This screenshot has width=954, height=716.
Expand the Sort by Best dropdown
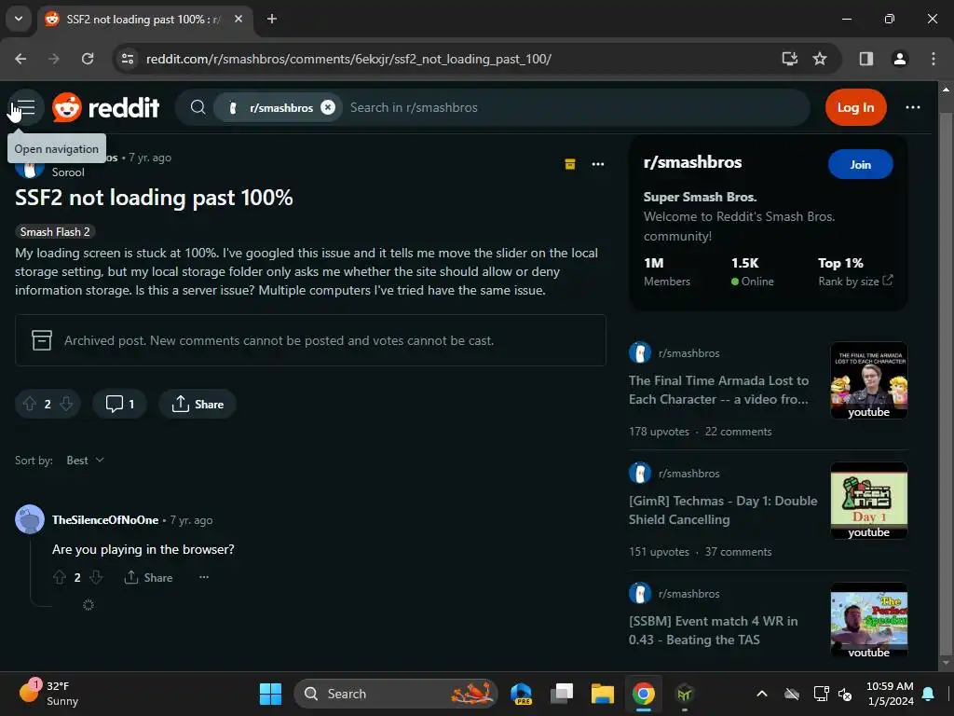(85, 461)
